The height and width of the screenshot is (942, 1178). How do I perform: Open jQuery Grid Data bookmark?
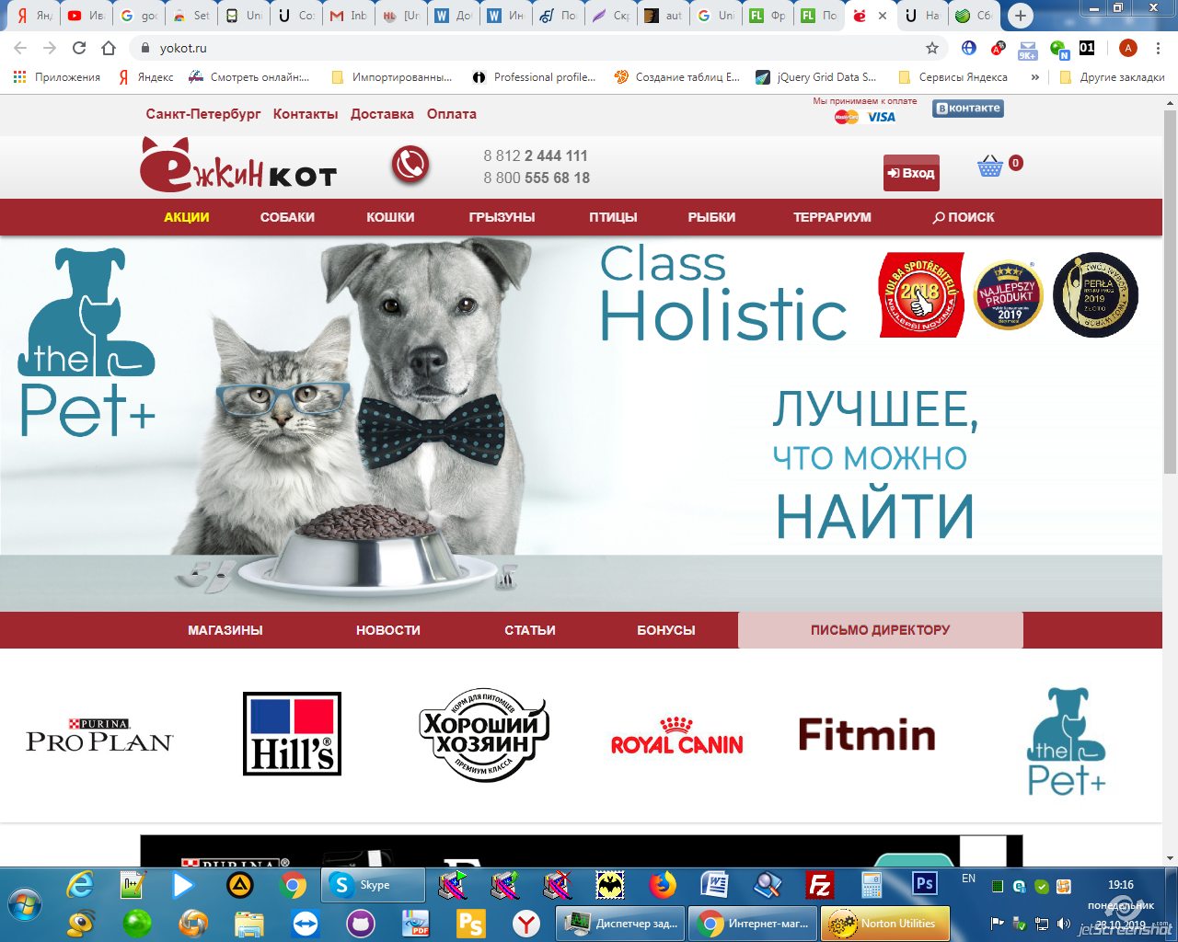[x=816, y=77]
